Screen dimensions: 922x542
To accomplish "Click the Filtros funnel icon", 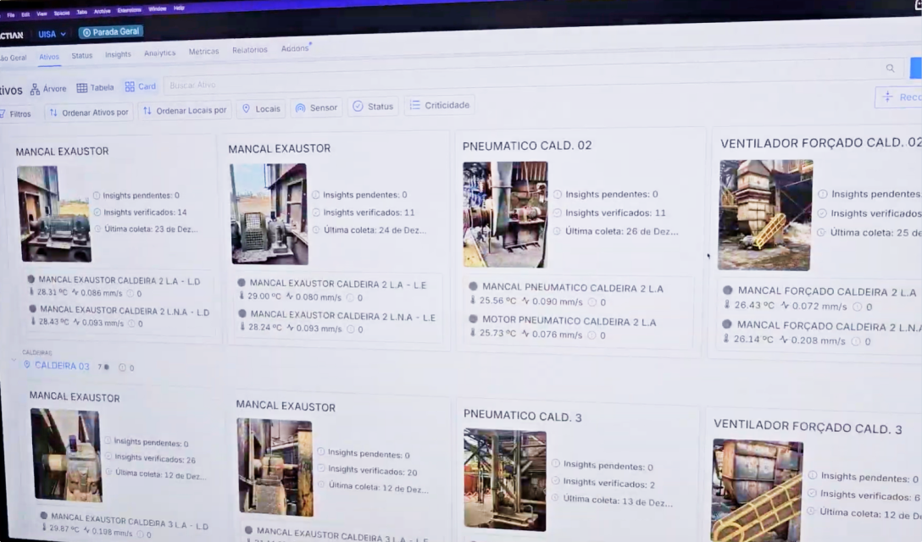I will [3, 113].
